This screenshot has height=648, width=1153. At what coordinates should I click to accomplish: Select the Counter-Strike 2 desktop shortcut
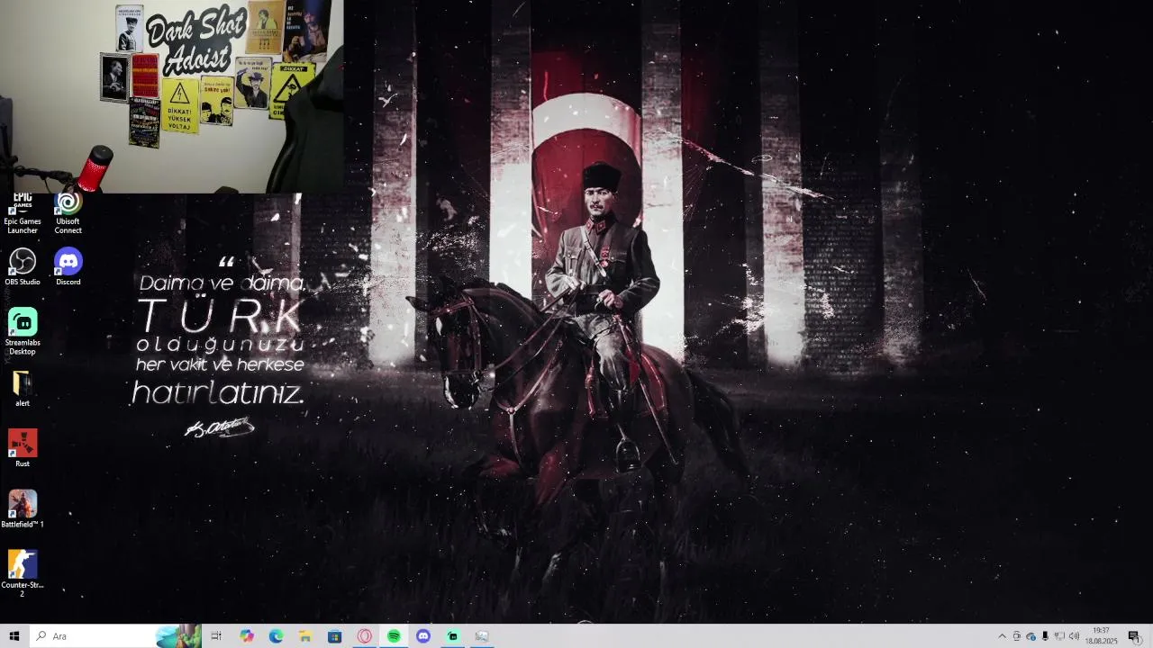point(23,573)
